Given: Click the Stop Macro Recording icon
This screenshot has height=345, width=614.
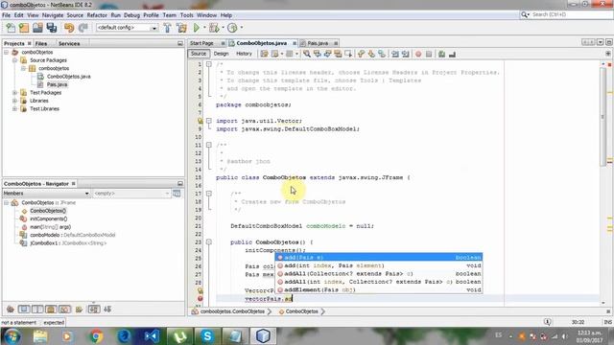Looking at the screenshot, I should pos(429,54).
